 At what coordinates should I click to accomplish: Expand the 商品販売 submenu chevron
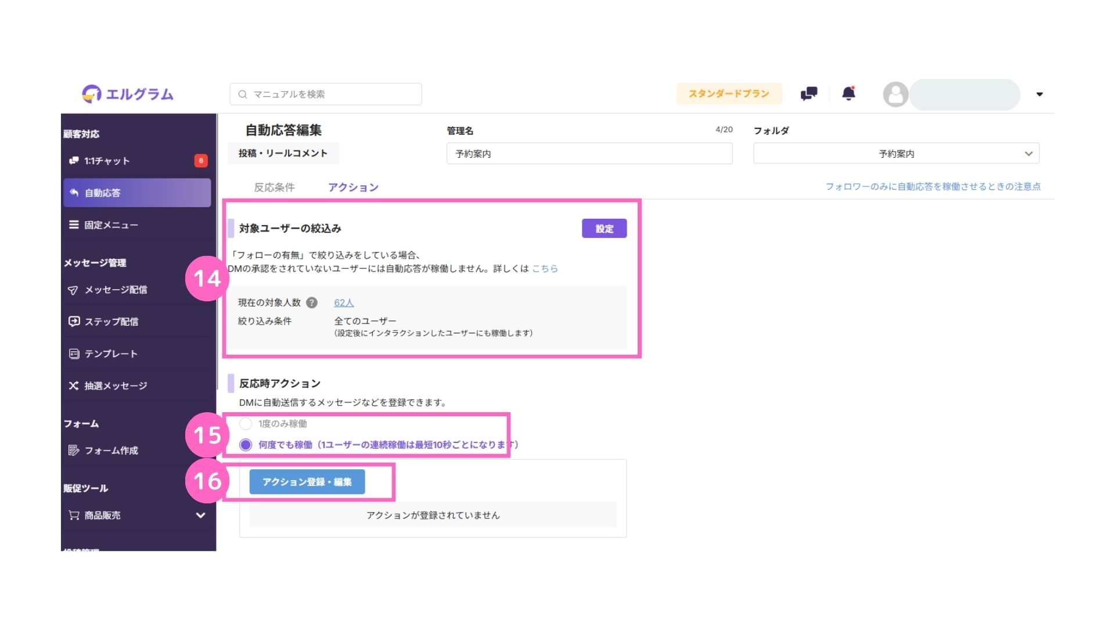(200, 515)
